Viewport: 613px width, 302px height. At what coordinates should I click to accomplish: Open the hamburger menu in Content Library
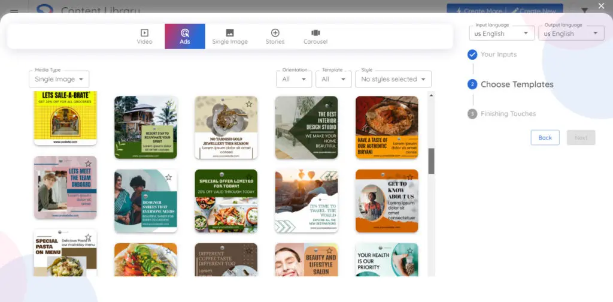tap(14, 11)
